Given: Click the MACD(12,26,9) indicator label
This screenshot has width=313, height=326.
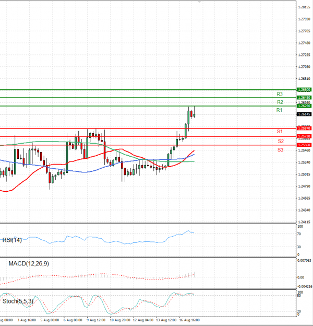Looking at the screenshot, I should [29, 264].
